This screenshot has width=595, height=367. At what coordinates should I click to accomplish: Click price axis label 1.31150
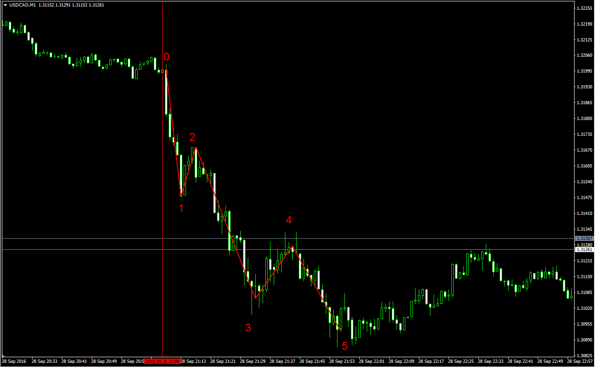584,277
